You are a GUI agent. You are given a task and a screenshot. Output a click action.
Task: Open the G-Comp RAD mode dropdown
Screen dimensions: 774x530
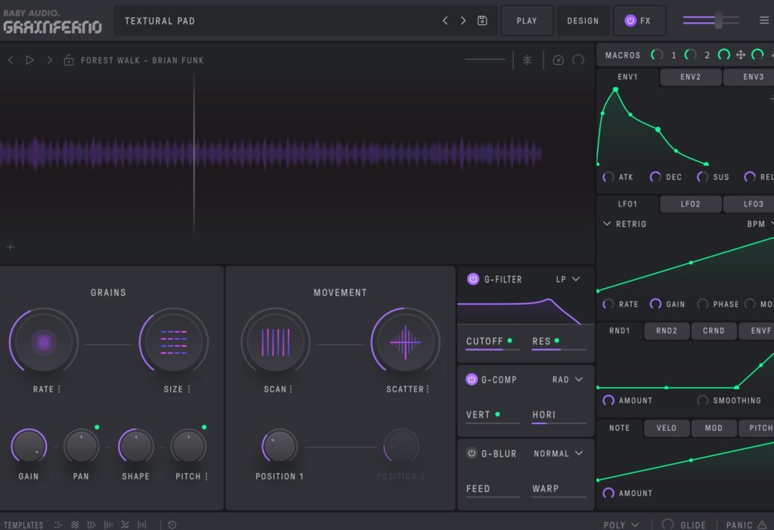coord(568,380)
